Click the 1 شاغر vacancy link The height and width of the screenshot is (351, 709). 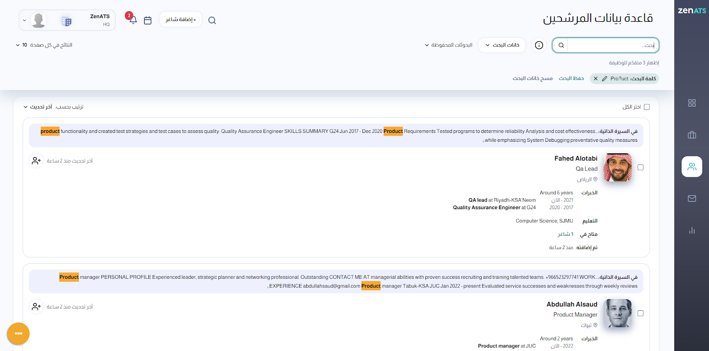pos(565,234)
